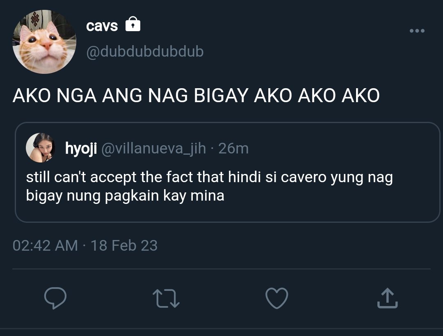Like the tweet with heart icon

[277, 298]
